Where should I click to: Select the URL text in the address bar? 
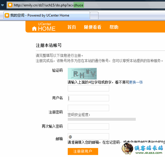tap(49, 5)
